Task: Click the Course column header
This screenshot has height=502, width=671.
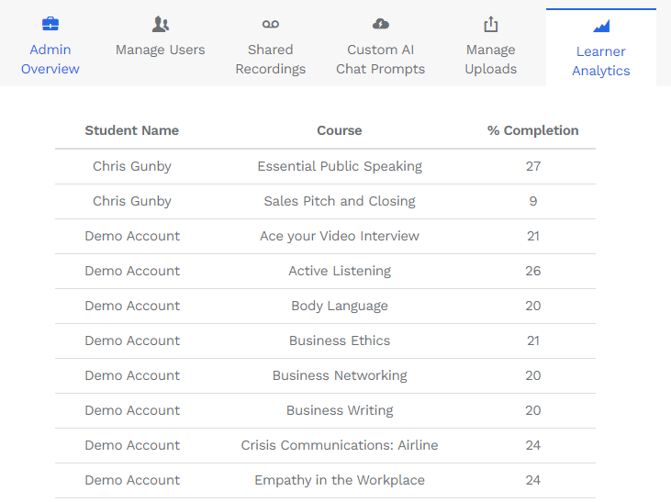Action: tap(340, 130)
